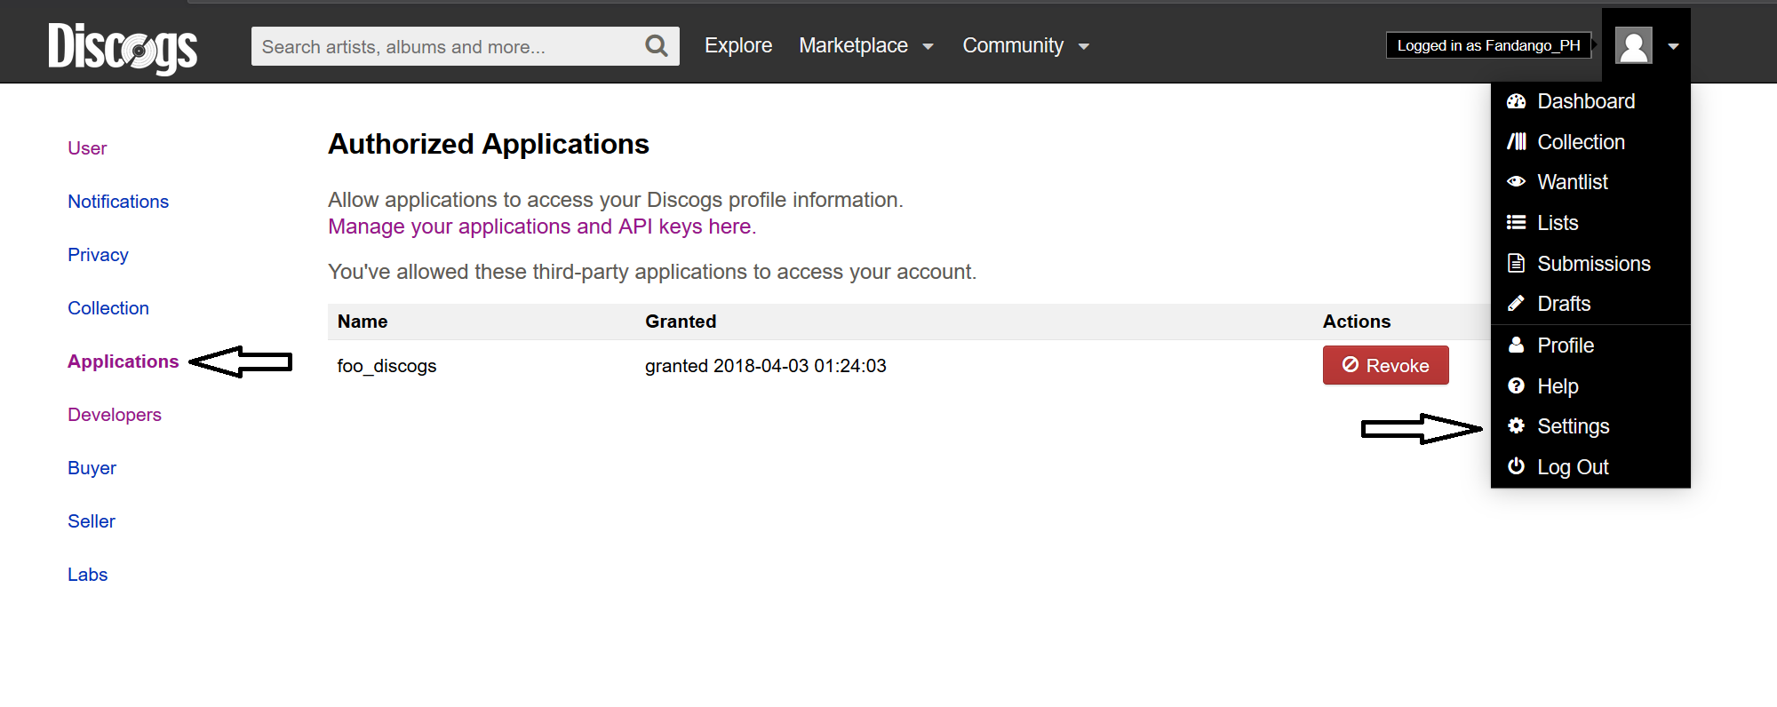
Task: Expand the Marketplace dropdown arrow
Action: point(928,47)
